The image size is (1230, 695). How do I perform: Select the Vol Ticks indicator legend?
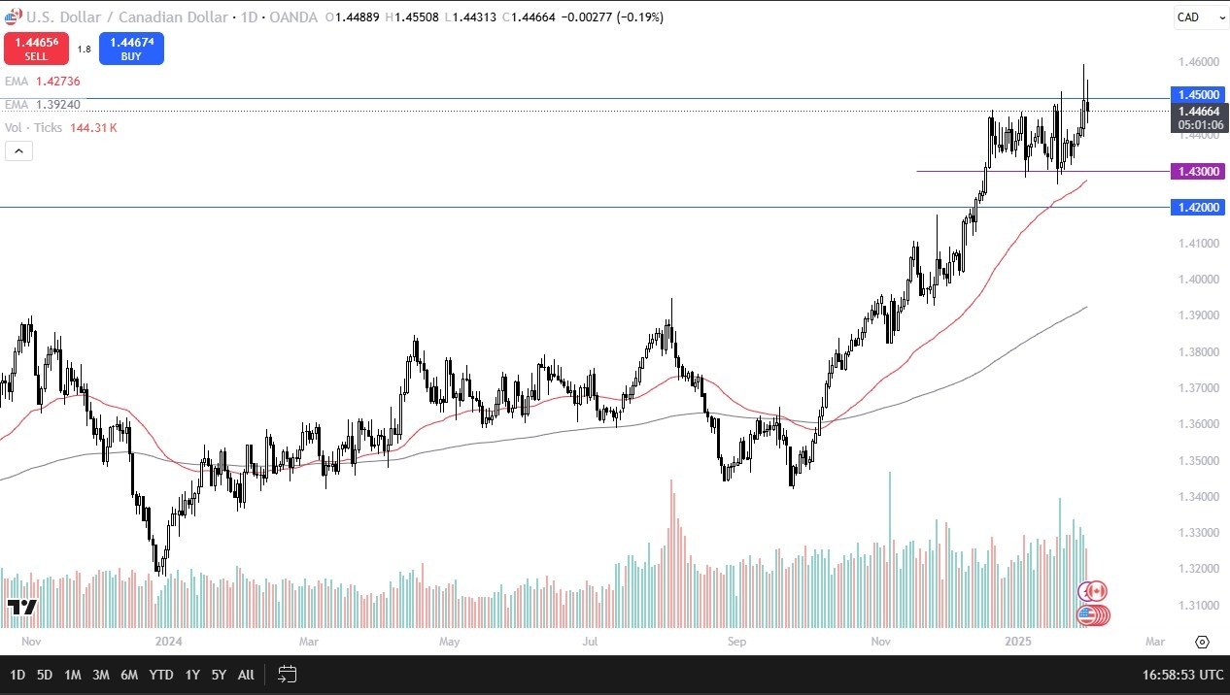click(x=60, y=127)
